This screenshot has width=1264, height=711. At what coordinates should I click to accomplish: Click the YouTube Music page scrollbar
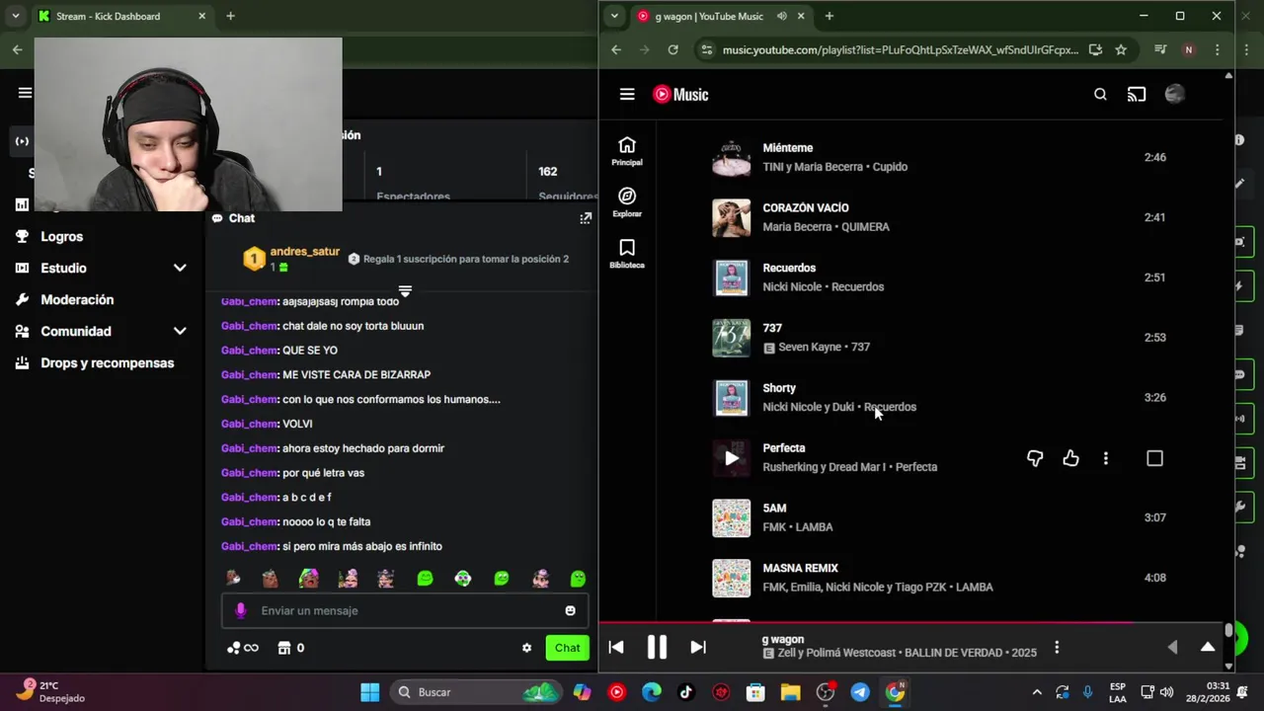point(1228,630)
